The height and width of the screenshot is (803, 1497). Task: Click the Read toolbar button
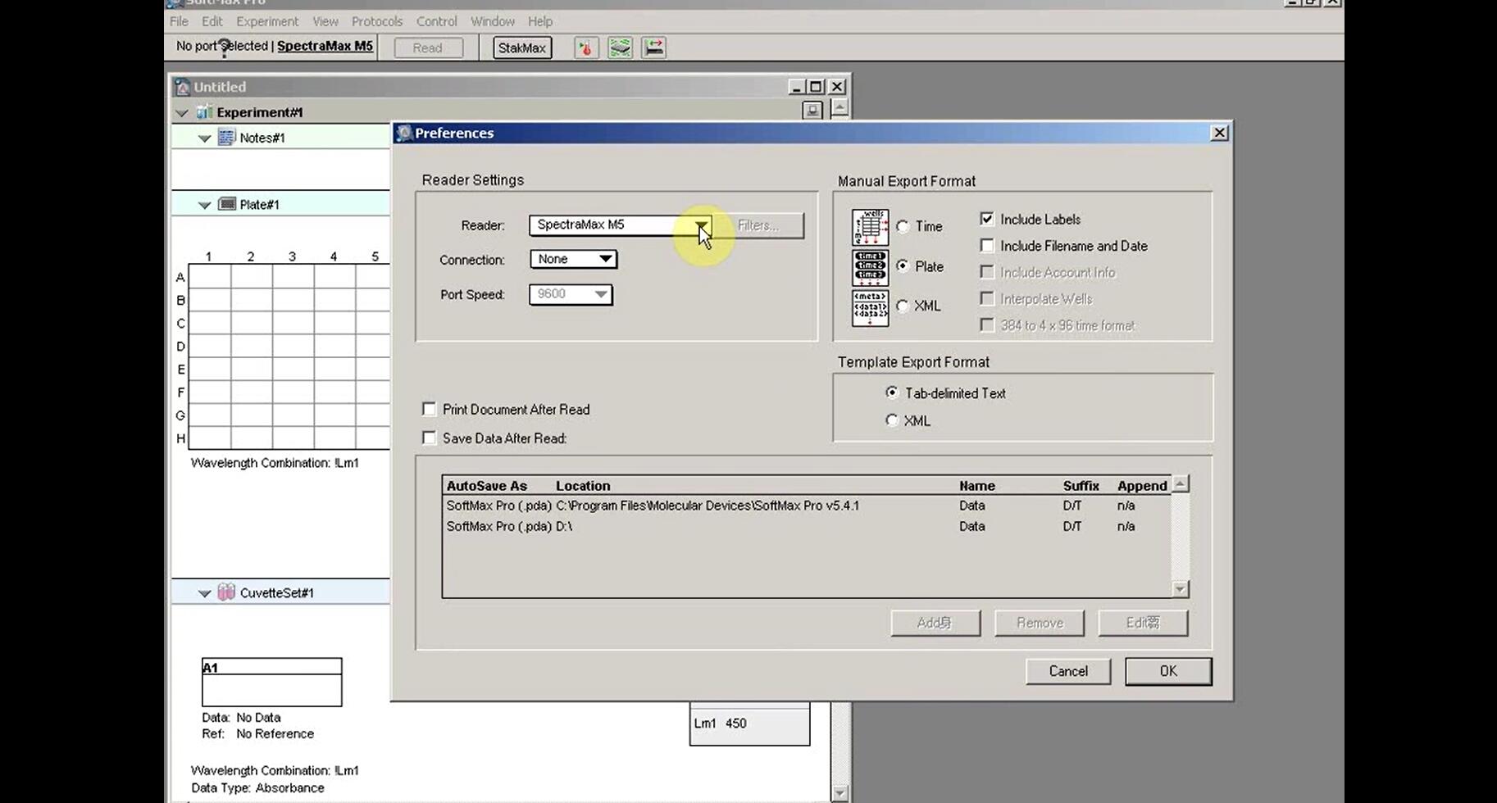(x=427, y=48)
